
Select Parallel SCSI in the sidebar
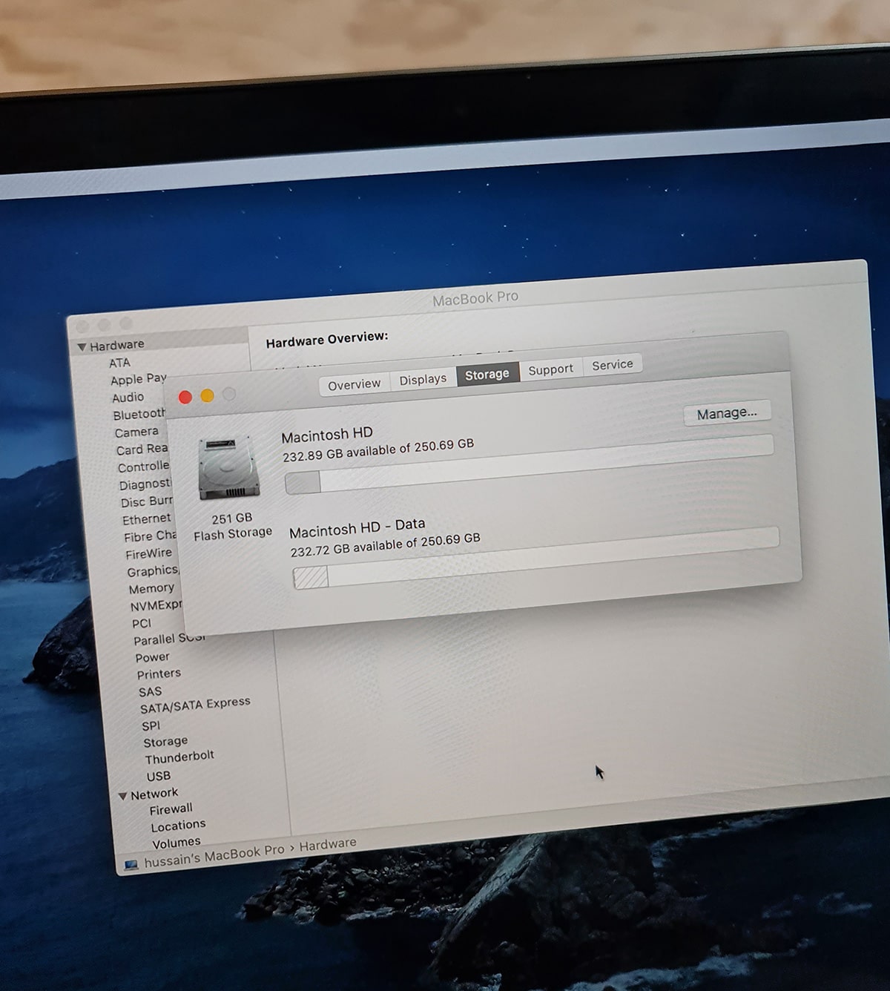(169, 639)
